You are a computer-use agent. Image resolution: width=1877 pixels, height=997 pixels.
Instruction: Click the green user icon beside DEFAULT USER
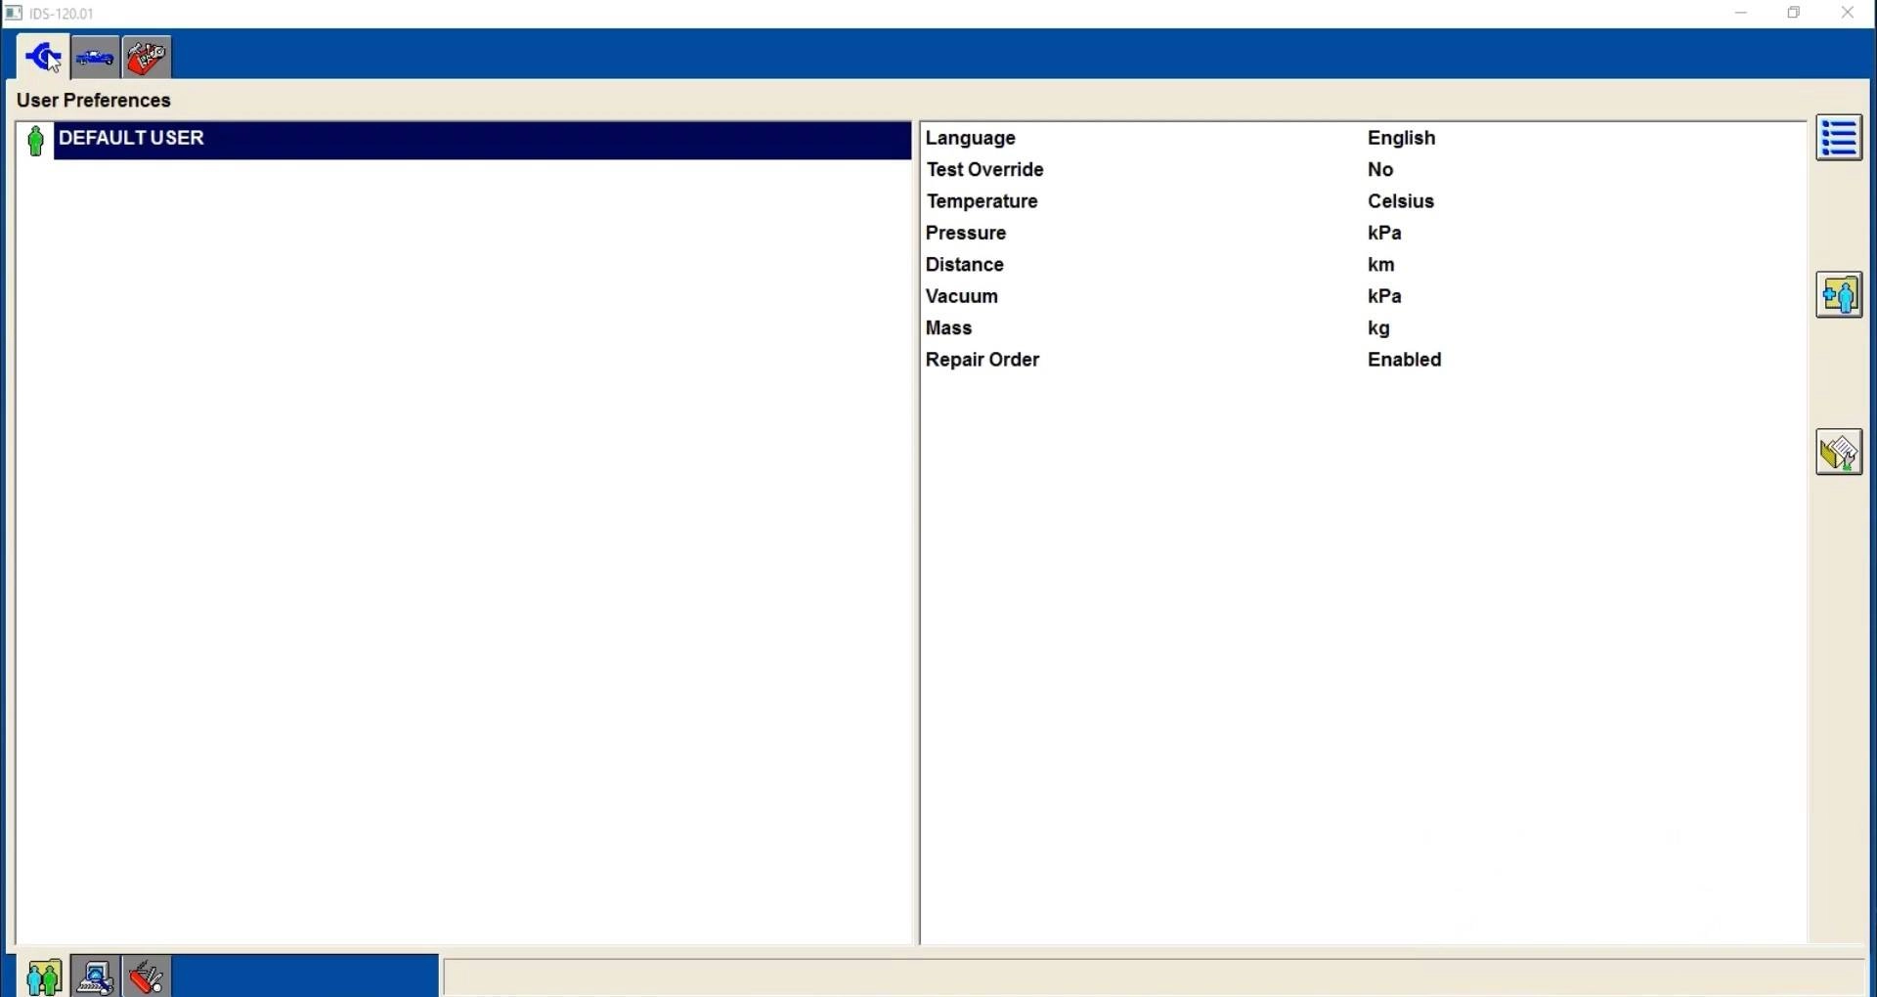pos(35,141)
